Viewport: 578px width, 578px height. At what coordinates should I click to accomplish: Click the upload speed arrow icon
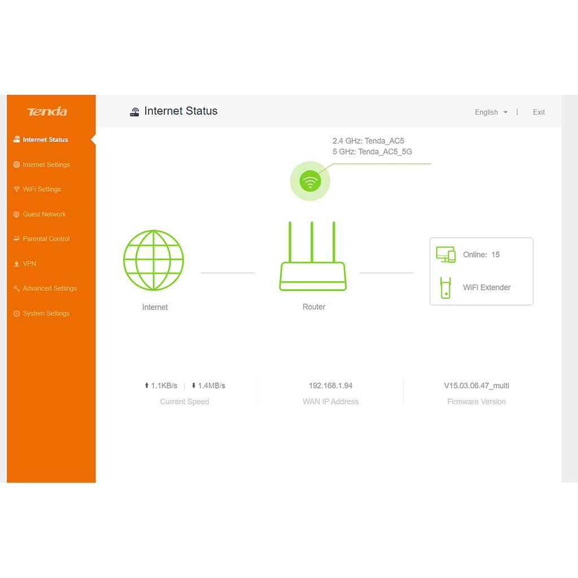[146, 385]
